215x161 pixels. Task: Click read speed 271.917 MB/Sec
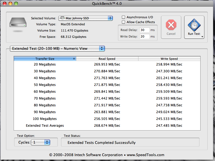tap(107, 105)
